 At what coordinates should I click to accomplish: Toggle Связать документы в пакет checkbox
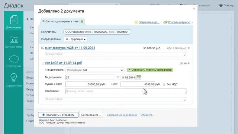tap(43, 21)
